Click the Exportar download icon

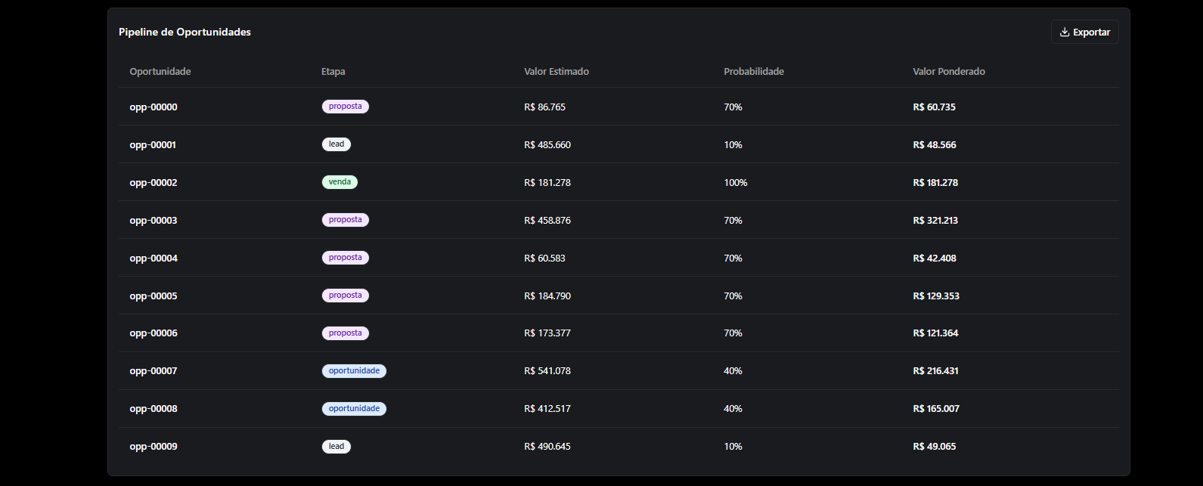tap(1065, 33)
